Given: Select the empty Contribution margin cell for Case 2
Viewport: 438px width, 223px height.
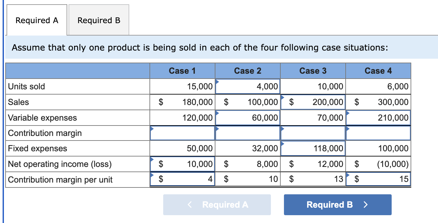Looking at the screenshot, I should tap(247, 133).
